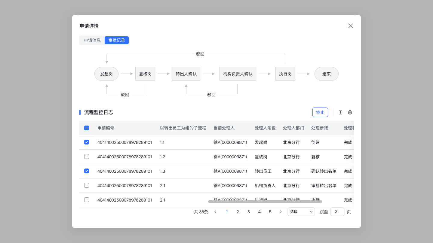
Task: Click the 终止 button
Action: (320, 112)
